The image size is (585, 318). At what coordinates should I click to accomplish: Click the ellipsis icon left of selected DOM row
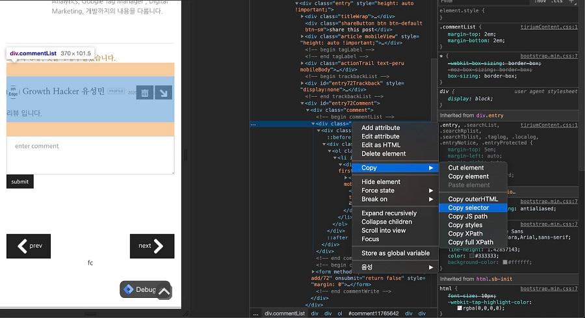(x=253, y=124)
